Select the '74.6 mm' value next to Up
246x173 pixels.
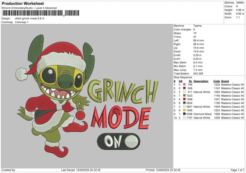tap(198, 48)
